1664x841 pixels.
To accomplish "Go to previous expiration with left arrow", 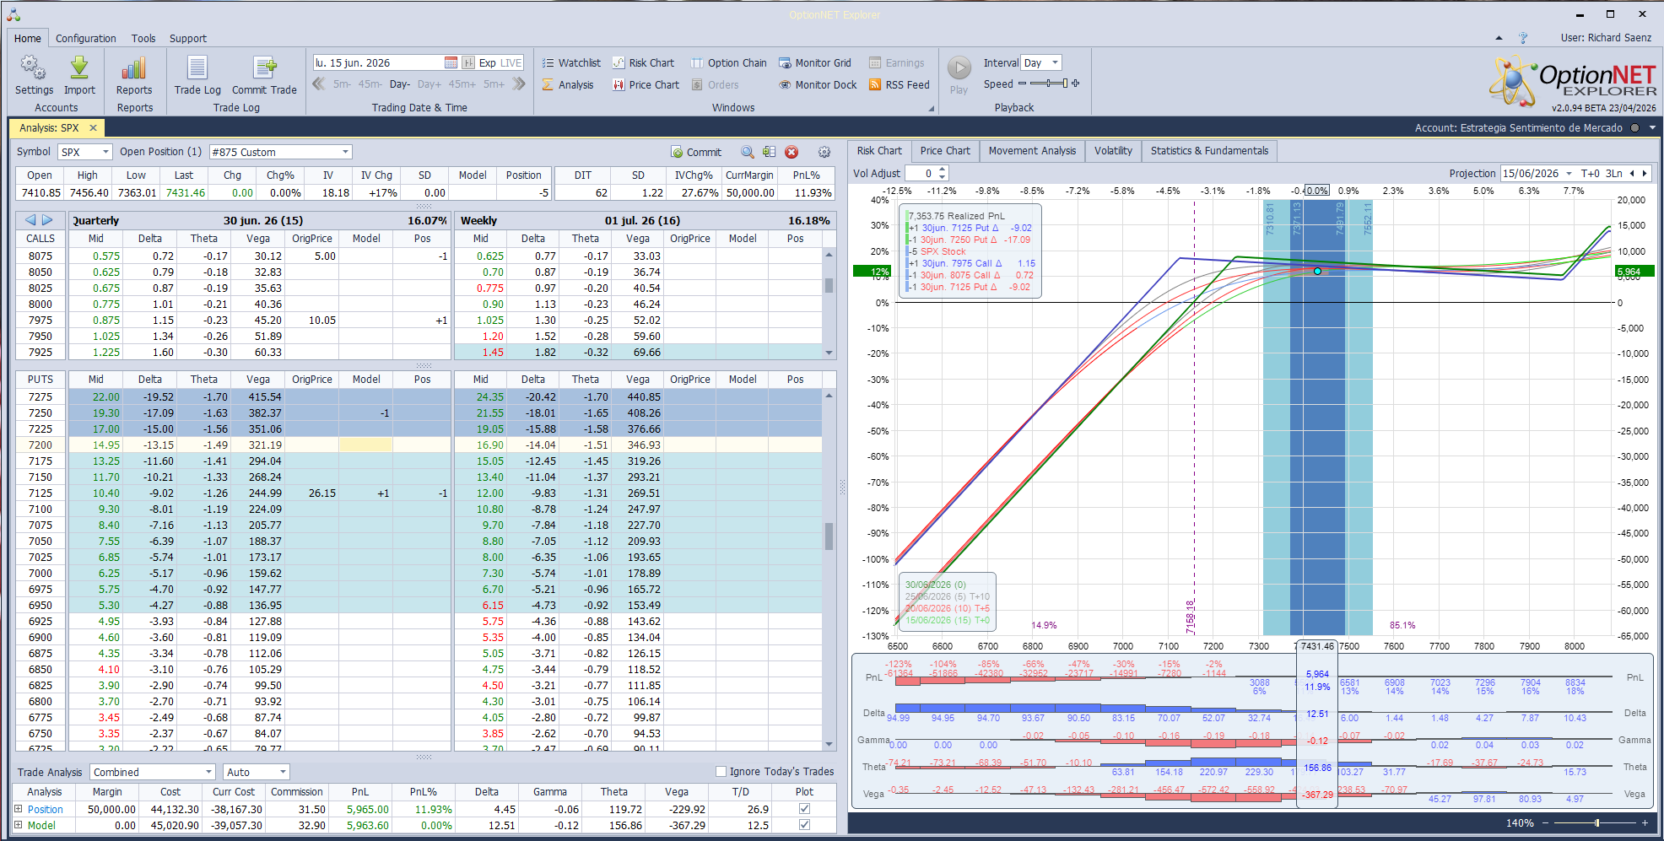I will 30,220.
